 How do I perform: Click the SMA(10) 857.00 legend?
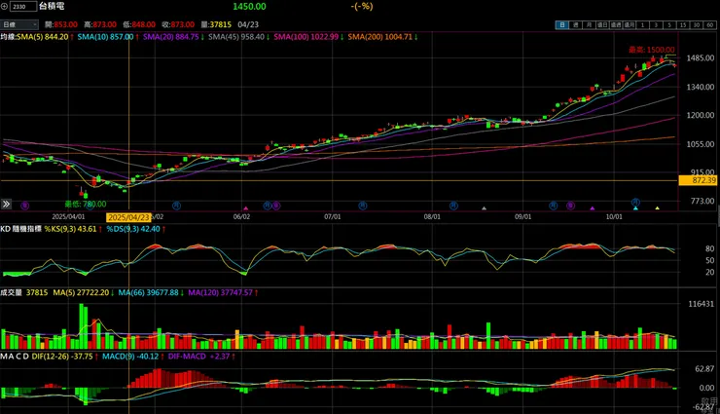click(108, 37)
